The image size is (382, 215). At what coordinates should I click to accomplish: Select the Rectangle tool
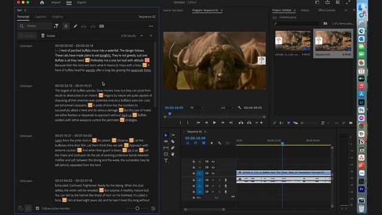pyautogui.click(x=166, y=154)
